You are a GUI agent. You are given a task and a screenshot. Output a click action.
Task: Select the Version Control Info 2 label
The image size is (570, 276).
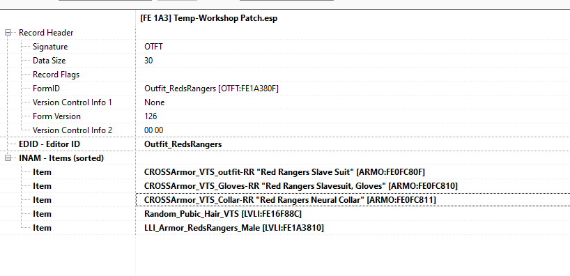(72, 130)
